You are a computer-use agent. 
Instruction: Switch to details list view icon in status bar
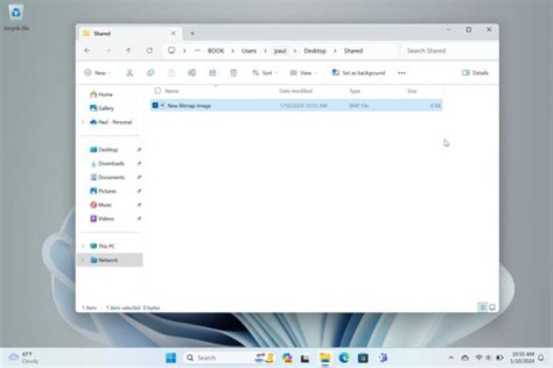(x=482, y=307)
